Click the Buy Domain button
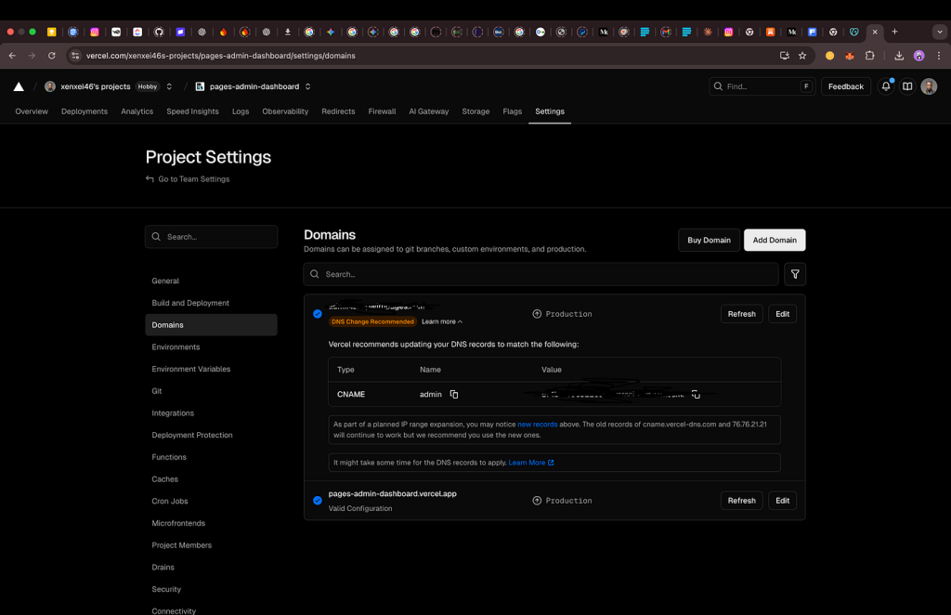Screen dimensions: 951x615 [709, 241]
